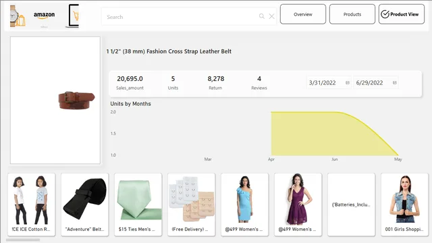This screenshot has width=432, height=243.
Task: Clear the search with the X icon
Action: (x=271, y=16)
